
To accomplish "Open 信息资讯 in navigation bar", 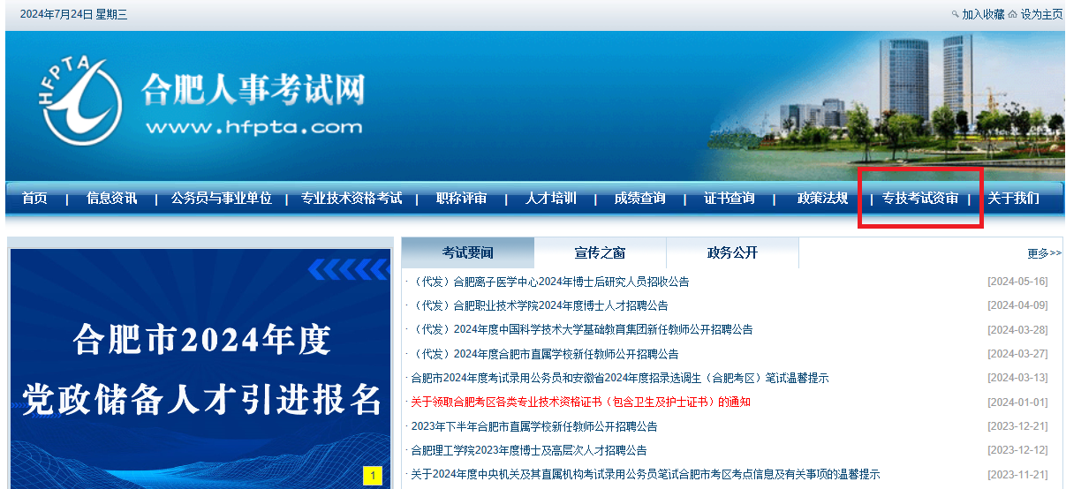I will pyautogui.click(x=111, y=199).
